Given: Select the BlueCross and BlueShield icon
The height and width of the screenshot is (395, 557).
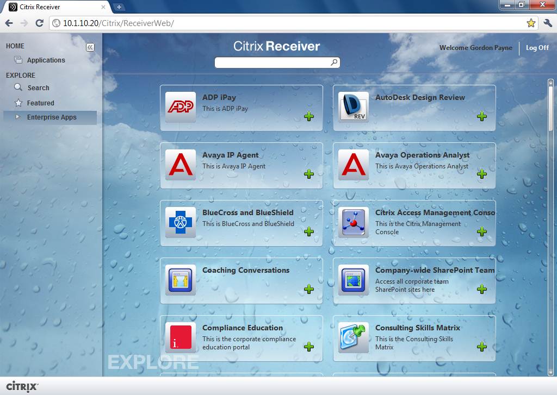Looking at the screenshot, I should [x=180, y=222].
